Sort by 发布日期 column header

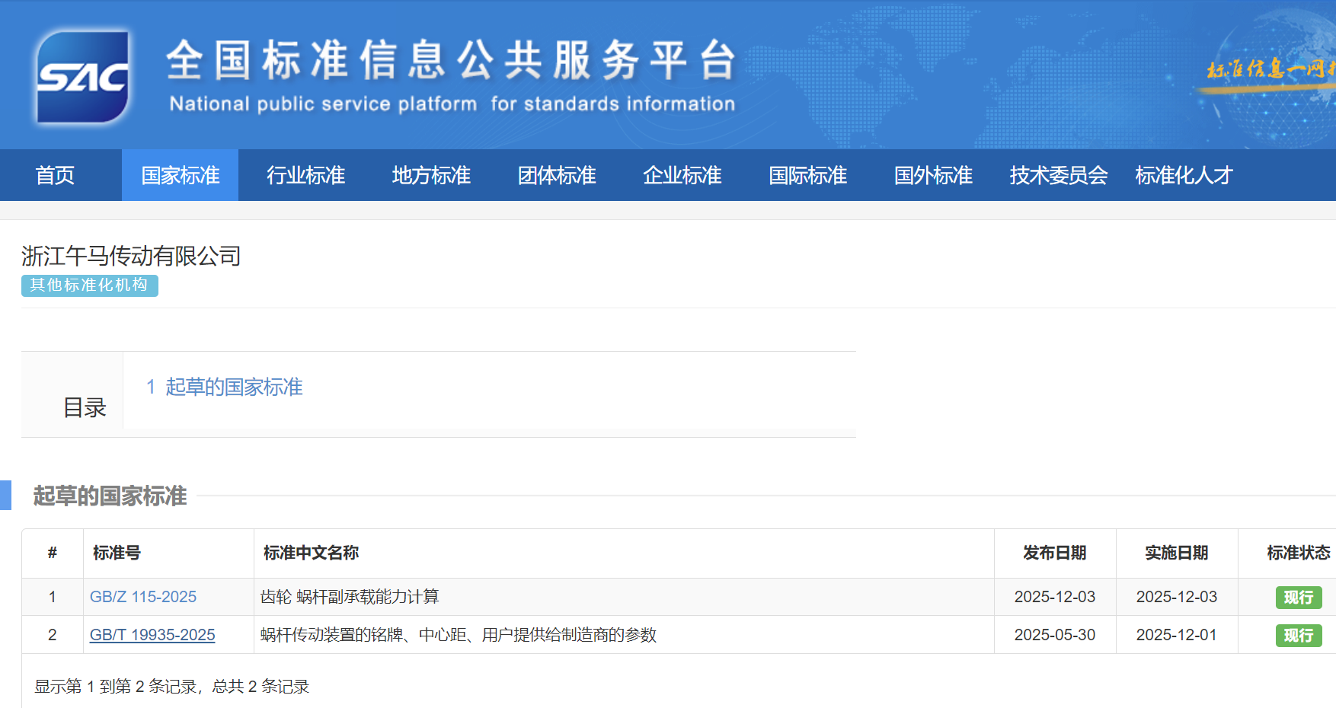pyautogui.click(x=1054, y=553)
